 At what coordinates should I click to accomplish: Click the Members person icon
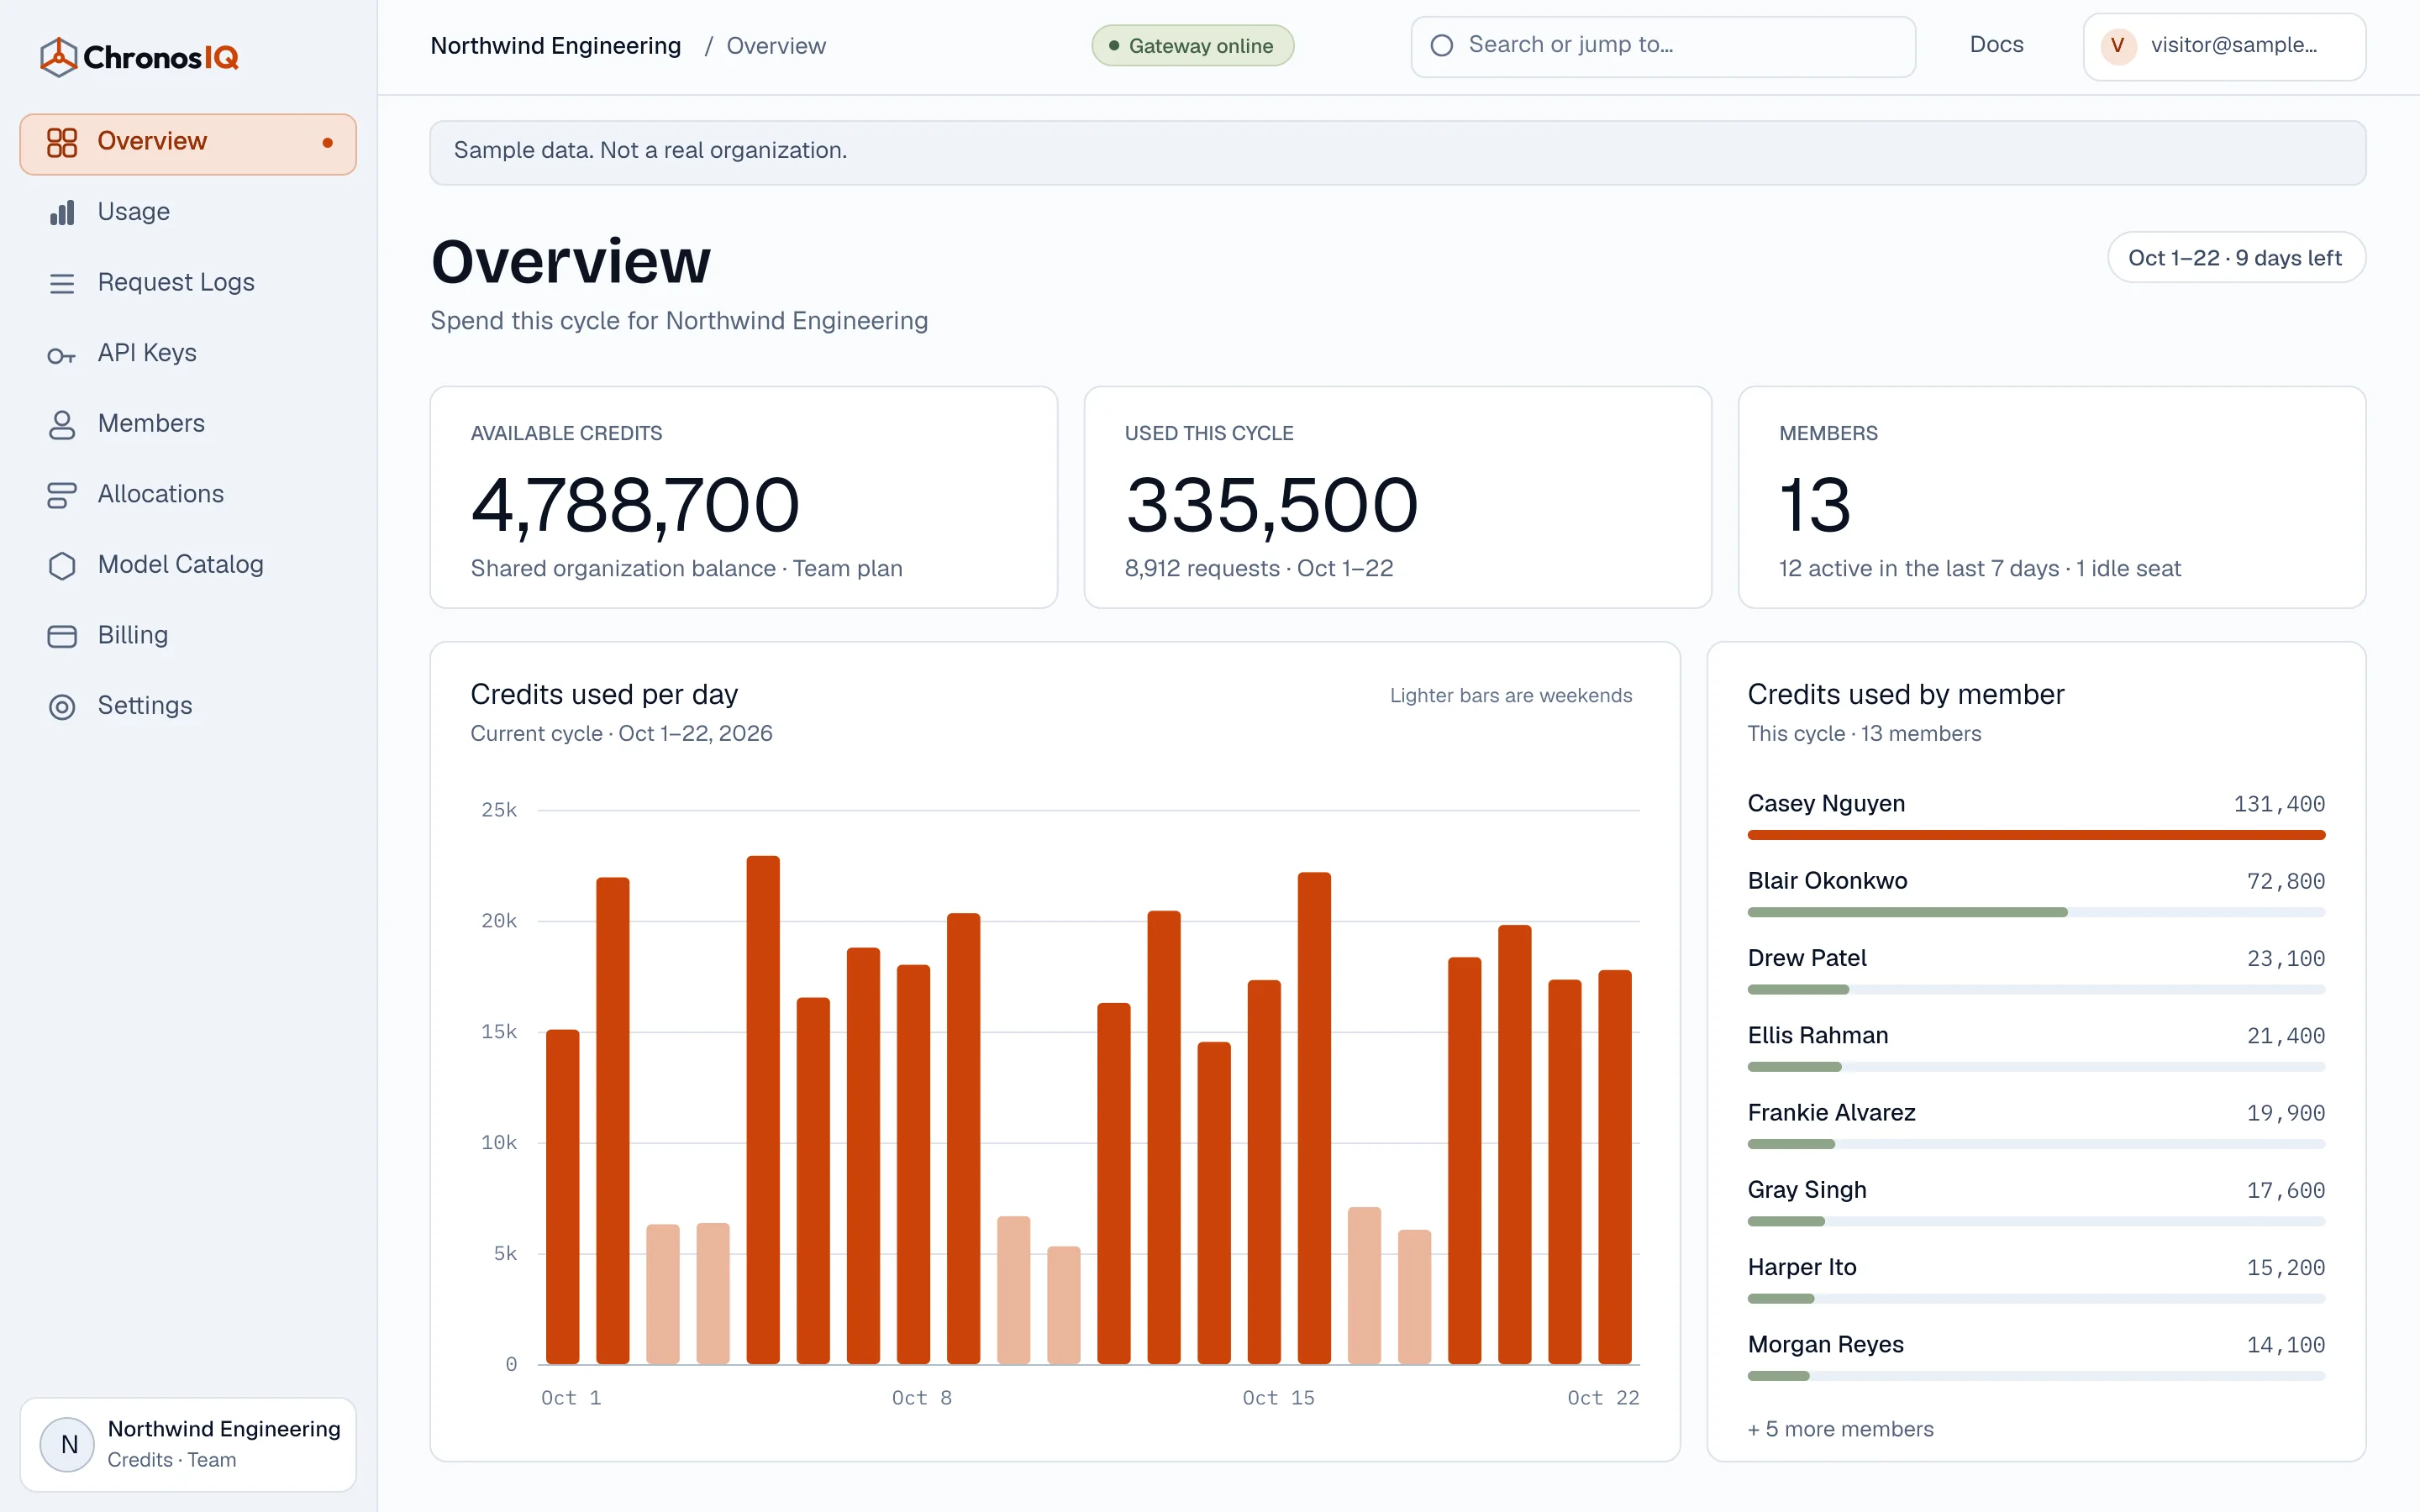pos(62,424)
